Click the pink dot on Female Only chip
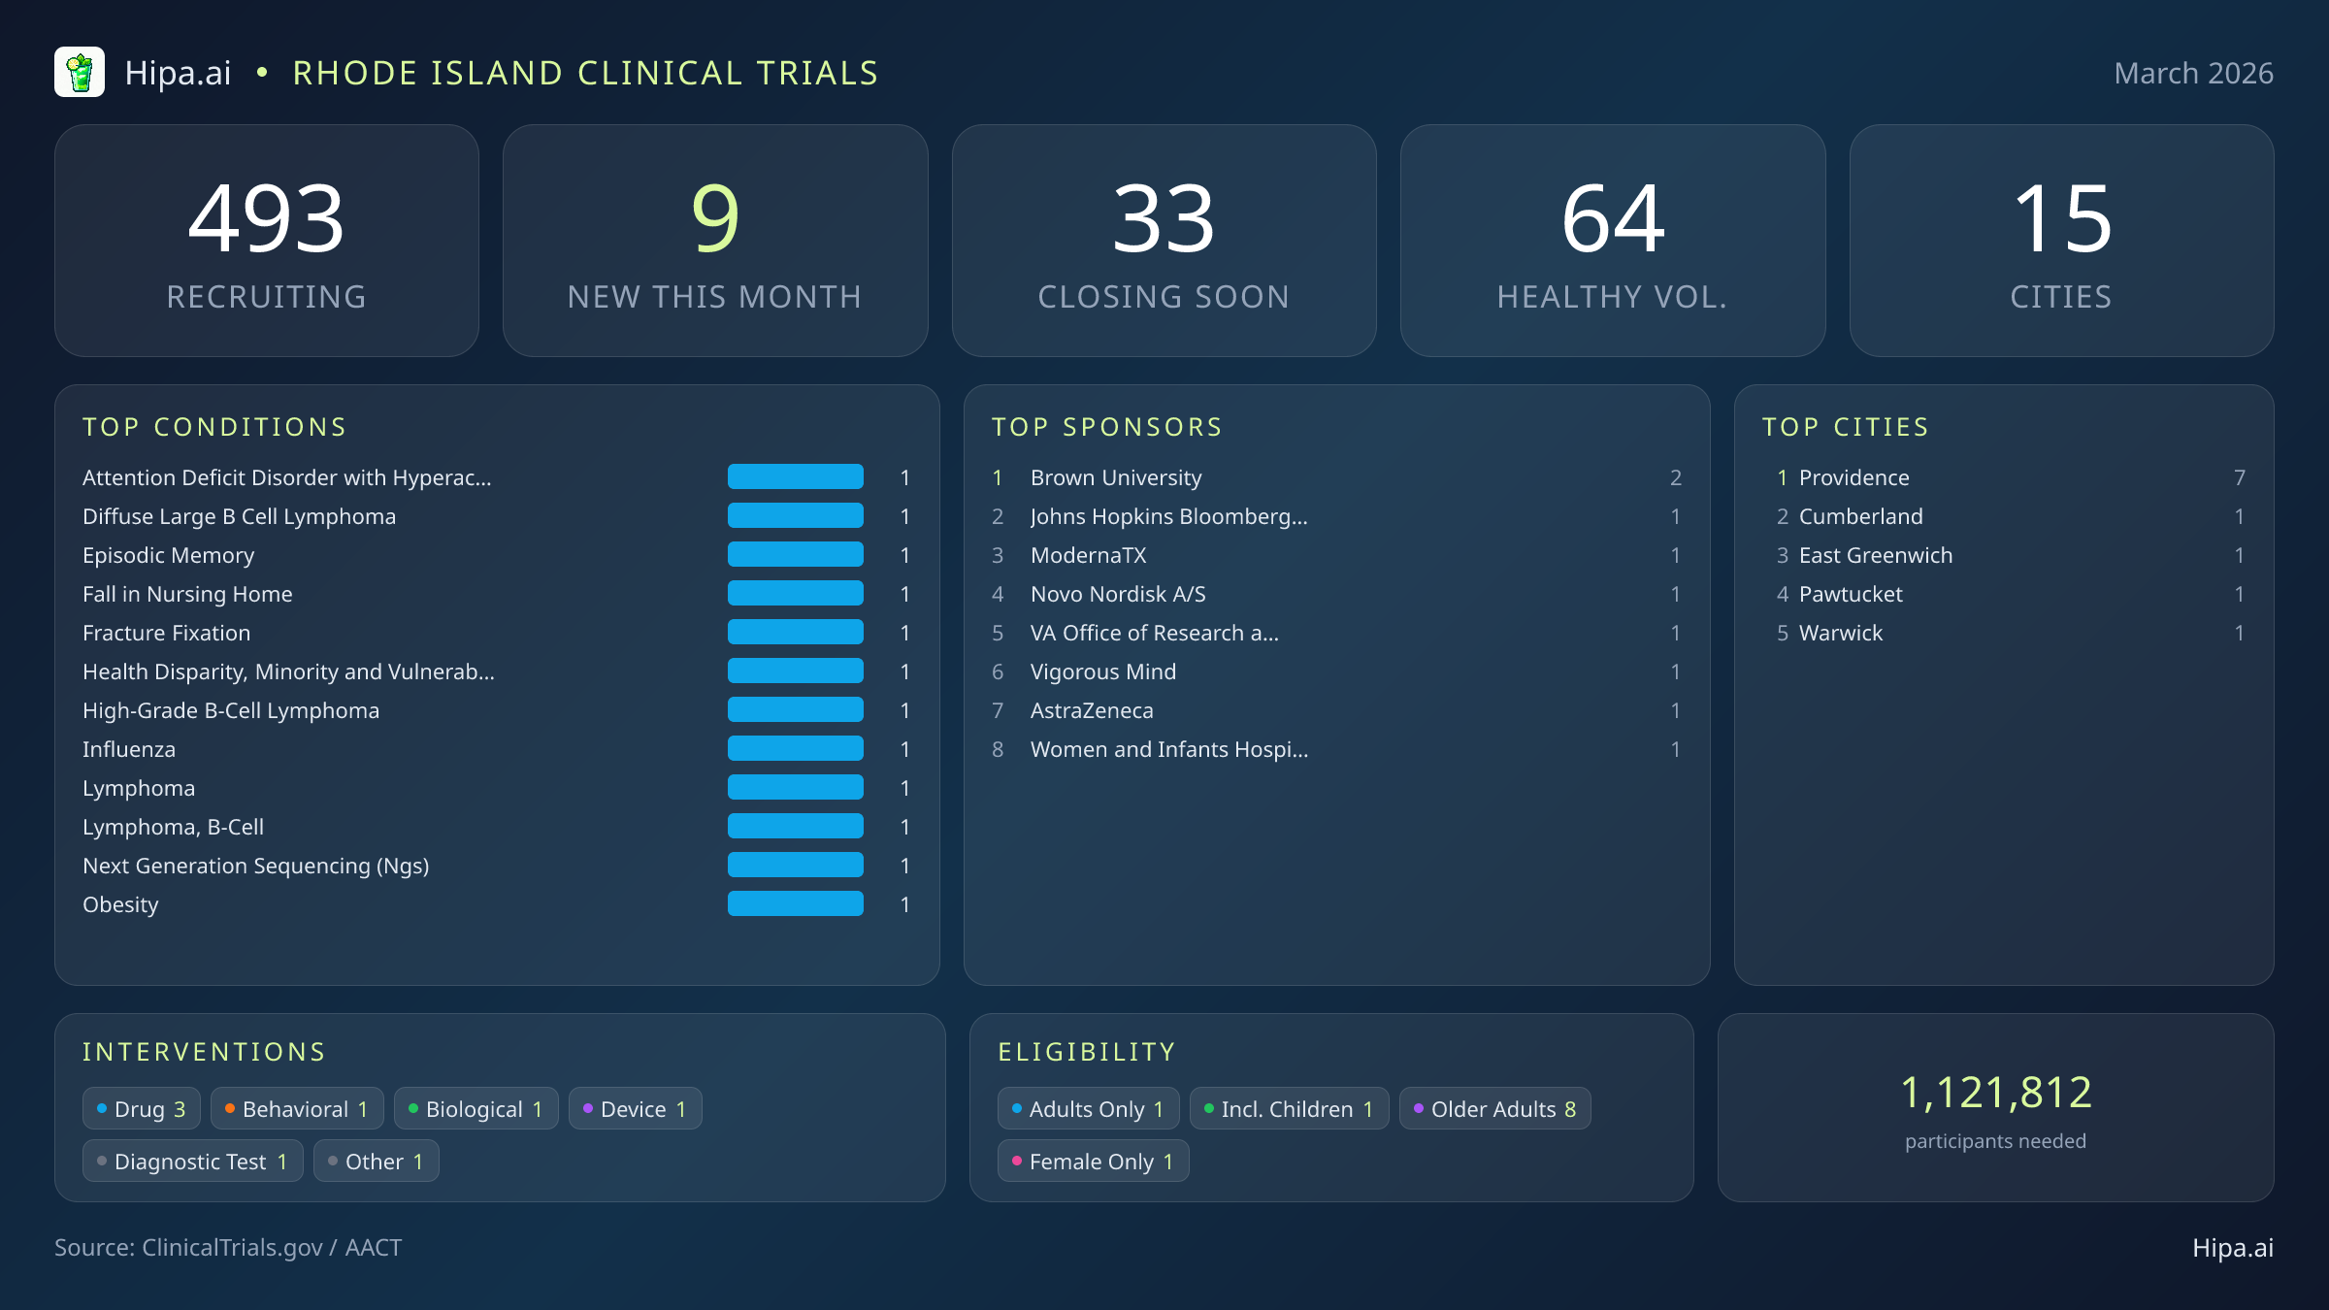 [x=1017, y=1161]
